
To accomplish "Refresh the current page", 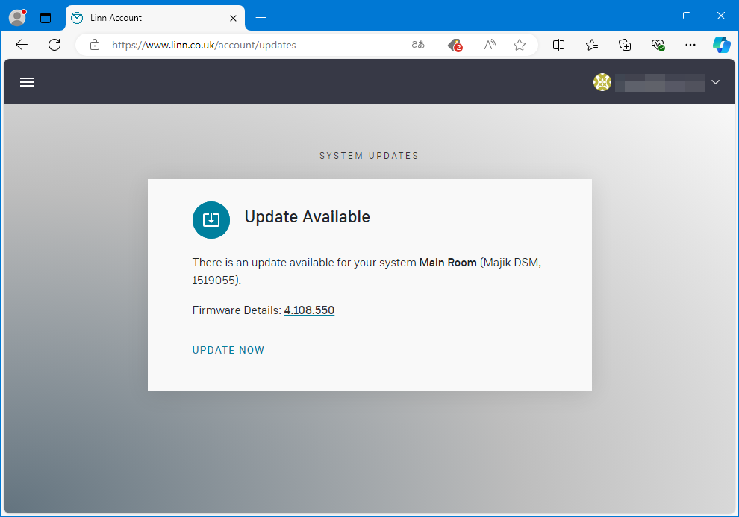I will coord(54,45).
